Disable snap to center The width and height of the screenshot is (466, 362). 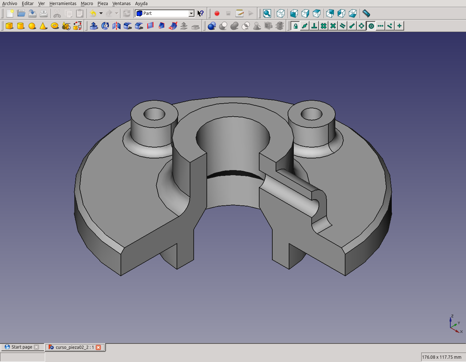pos(371,26)
